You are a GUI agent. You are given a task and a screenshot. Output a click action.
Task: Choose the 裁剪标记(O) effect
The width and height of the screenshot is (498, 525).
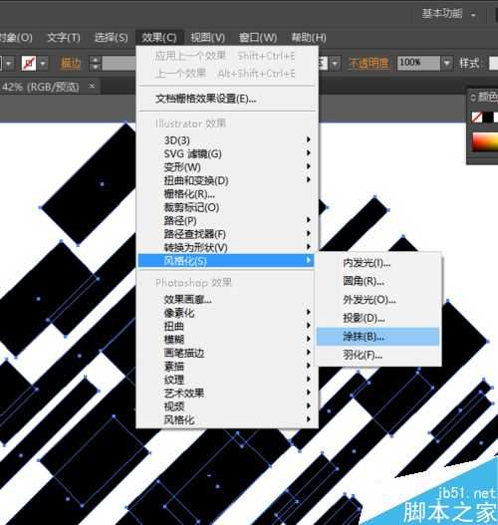tap(227, 207)
